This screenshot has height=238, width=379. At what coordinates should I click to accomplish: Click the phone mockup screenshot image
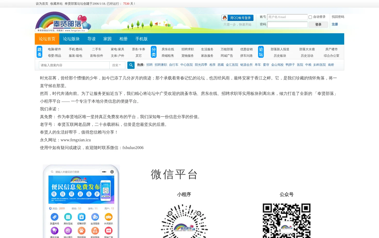click(81, 201)
